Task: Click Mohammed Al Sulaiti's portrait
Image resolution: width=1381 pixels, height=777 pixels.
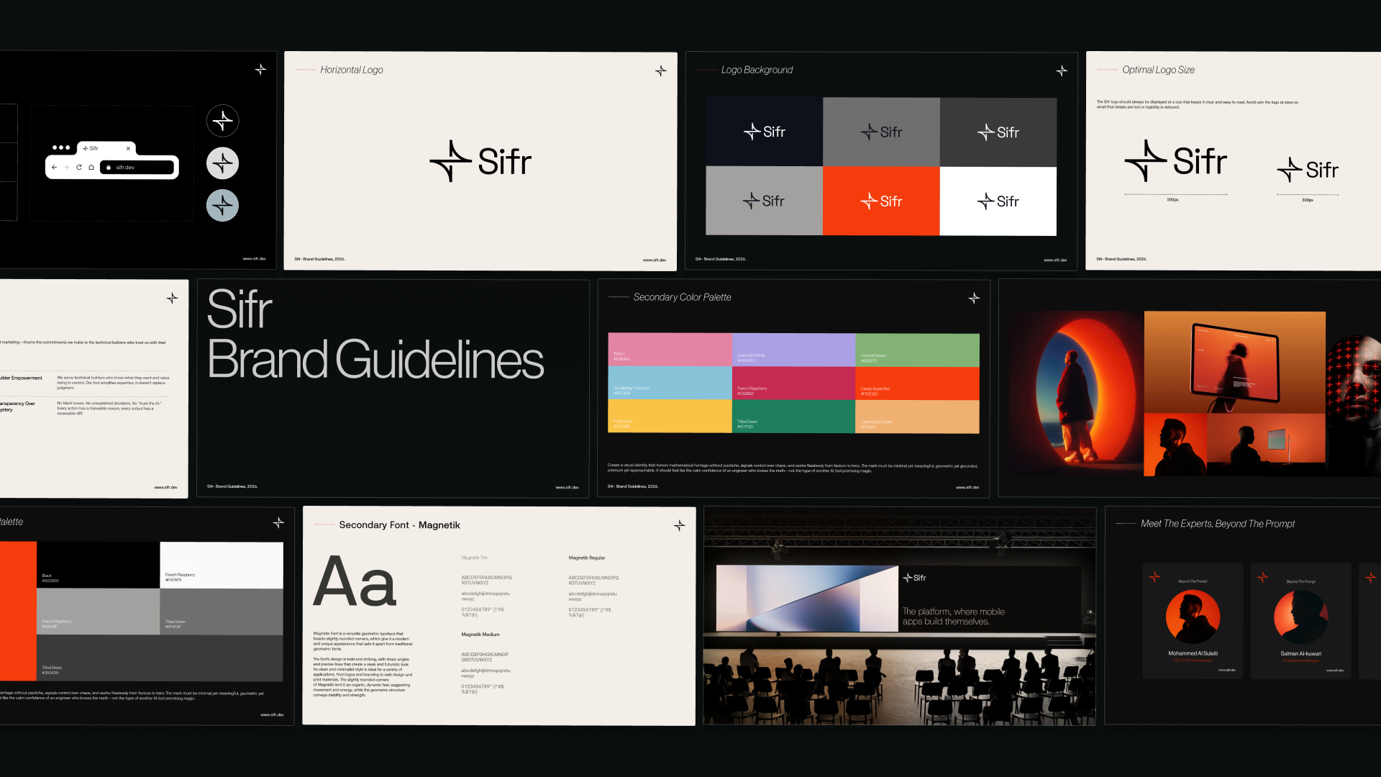Action: pyautogui.click(x=1193, y=617)
